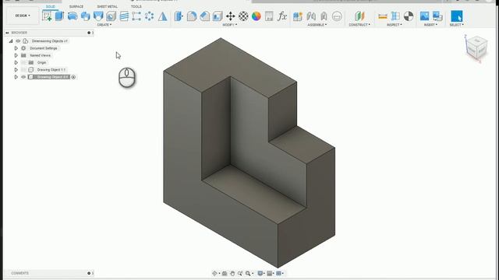This screenshot has height=280, width=499.
Task: Click the Pan hand tool
Action: [x=232, y=273]
